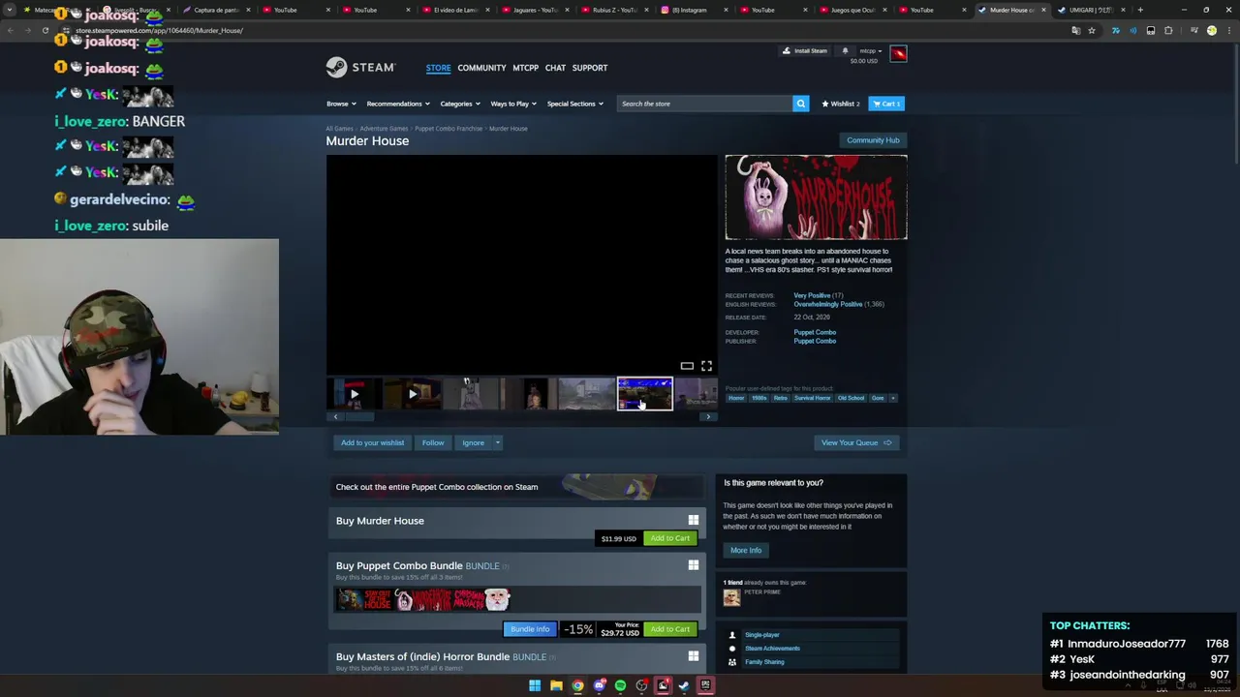Open the notifications bell icon
The width and height of the screenshot is (1240, 697).
tap(845, 50)
